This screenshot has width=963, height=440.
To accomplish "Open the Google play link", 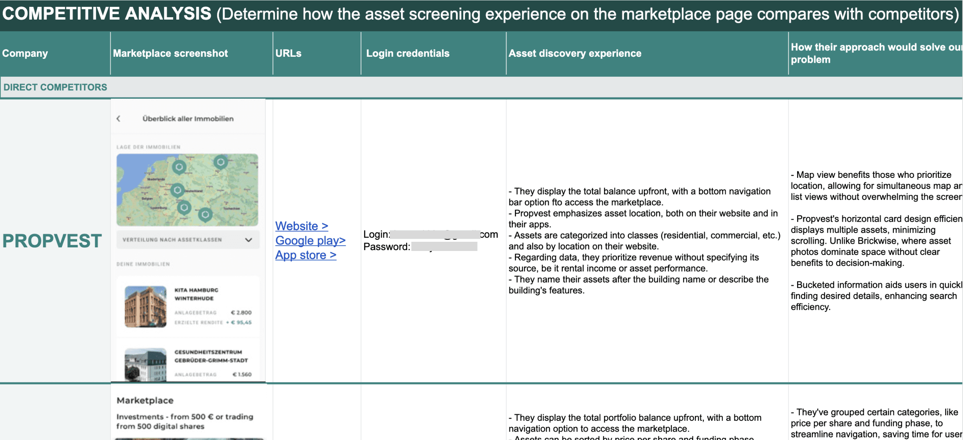I will click(x=310, y=241).
